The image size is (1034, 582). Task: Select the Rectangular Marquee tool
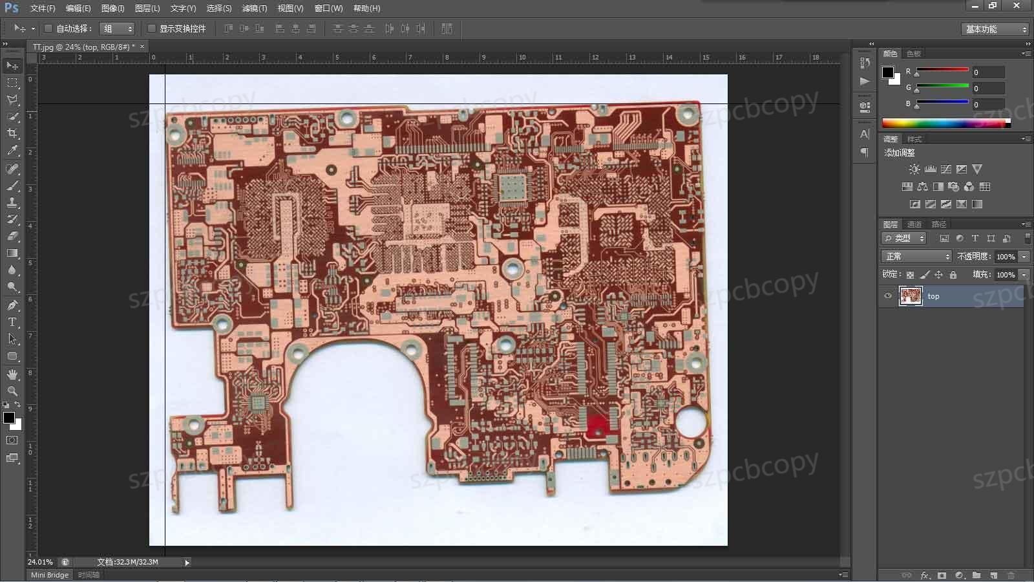[x=12, y=83]
